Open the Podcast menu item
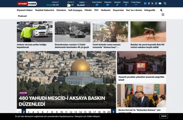Screen dimensions: 183x120 pyautogui.click(x=22, y=16)
